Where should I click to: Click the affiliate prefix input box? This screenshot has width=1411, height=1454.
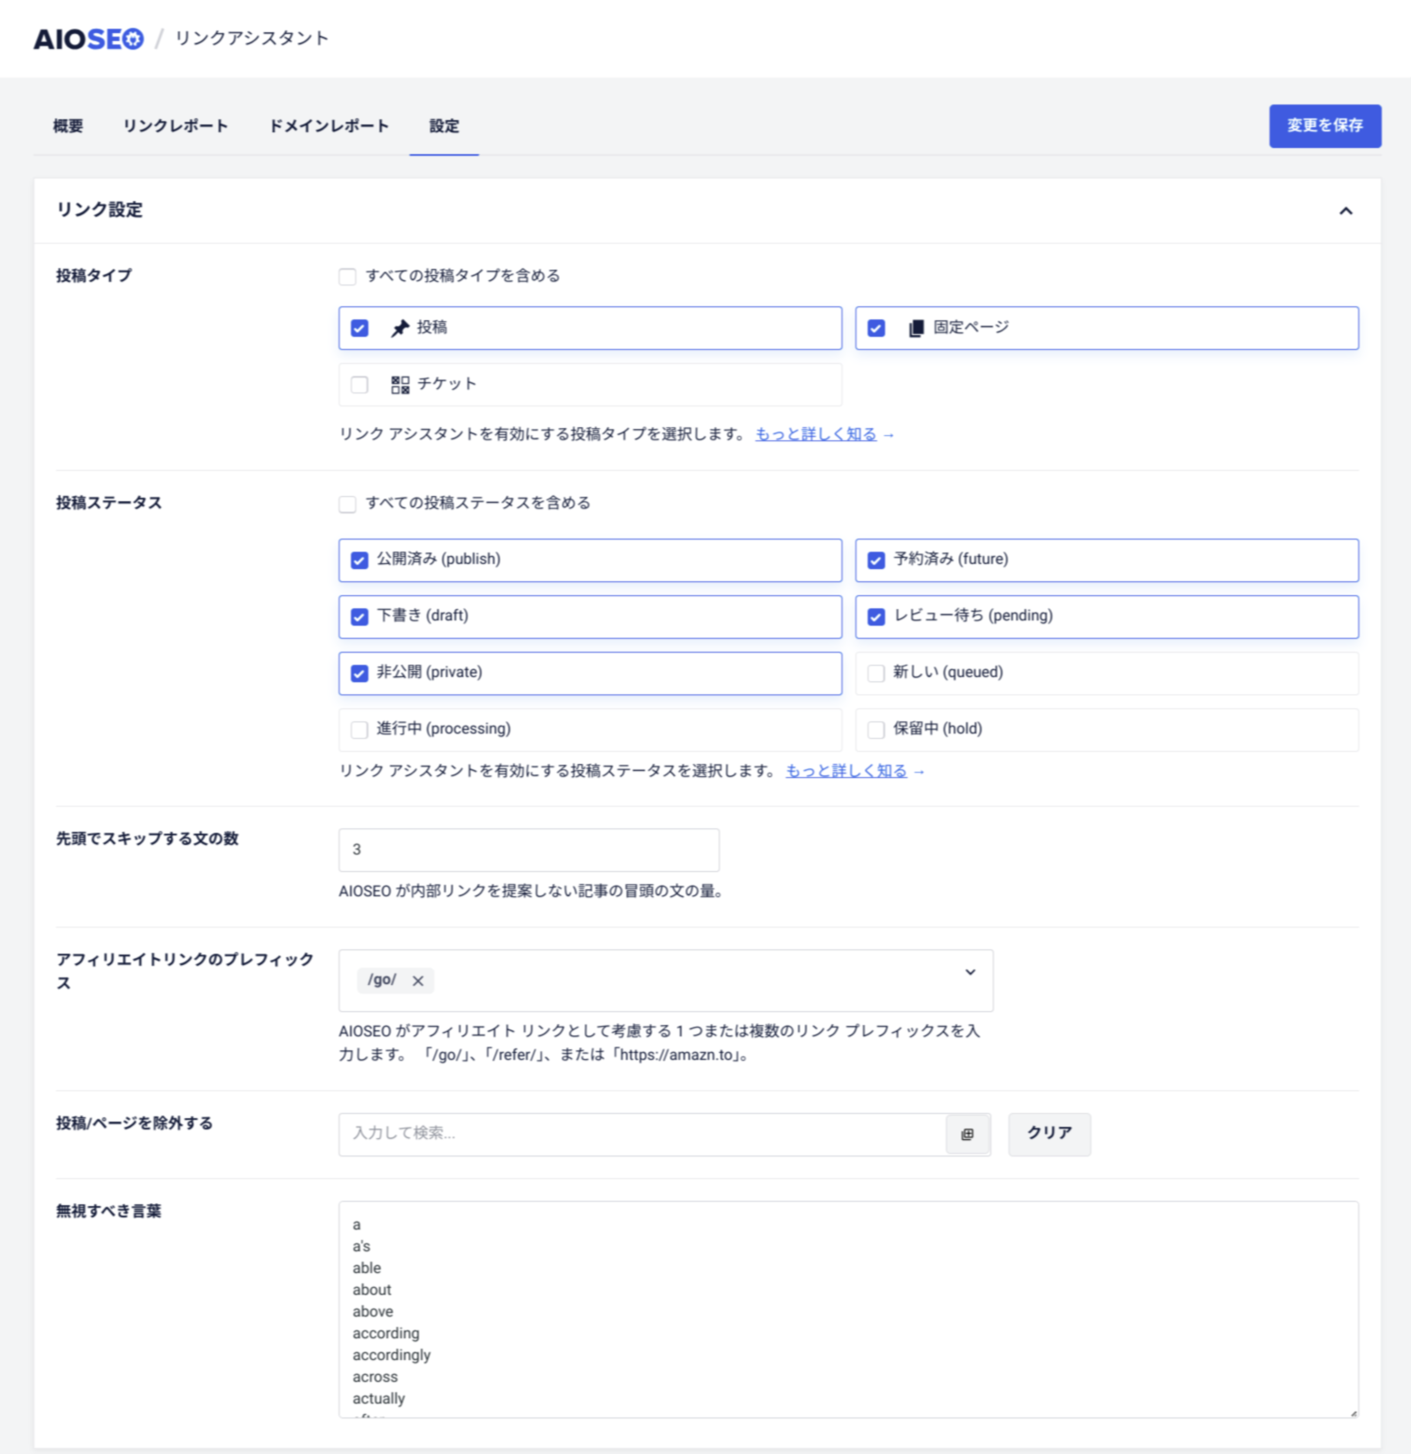pyautogui.click(x=665, y=981)
